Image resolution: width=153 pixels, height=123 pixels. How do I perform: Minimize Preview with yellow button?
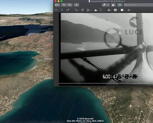58,1
